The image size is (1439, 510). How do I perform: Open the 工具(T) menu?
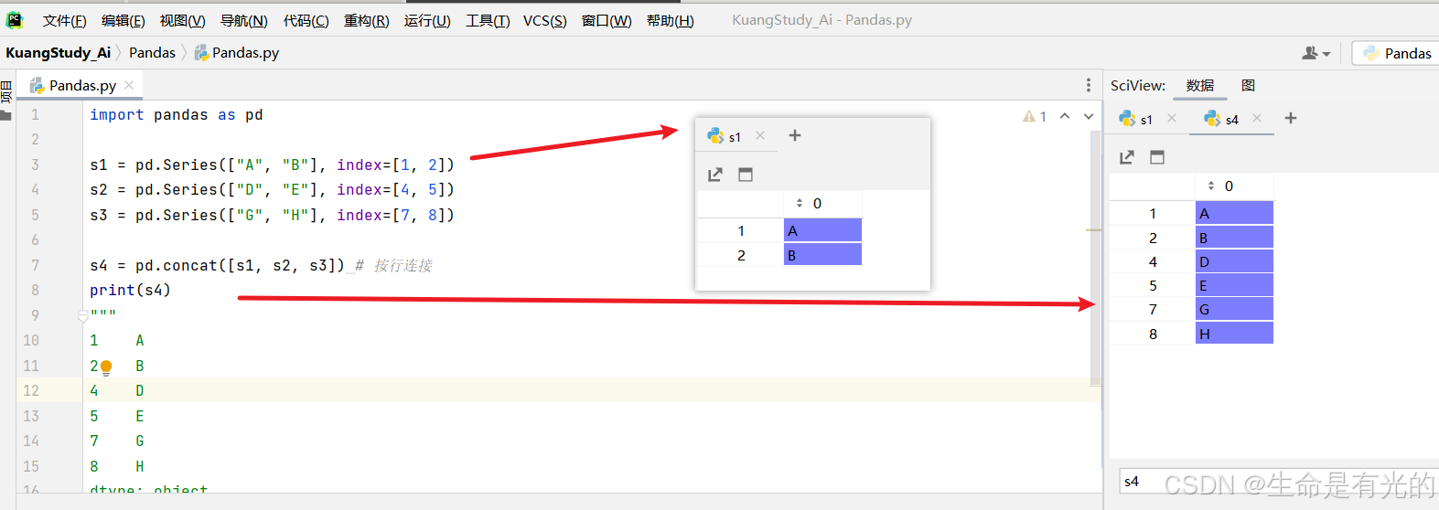[x=488, y=20]
